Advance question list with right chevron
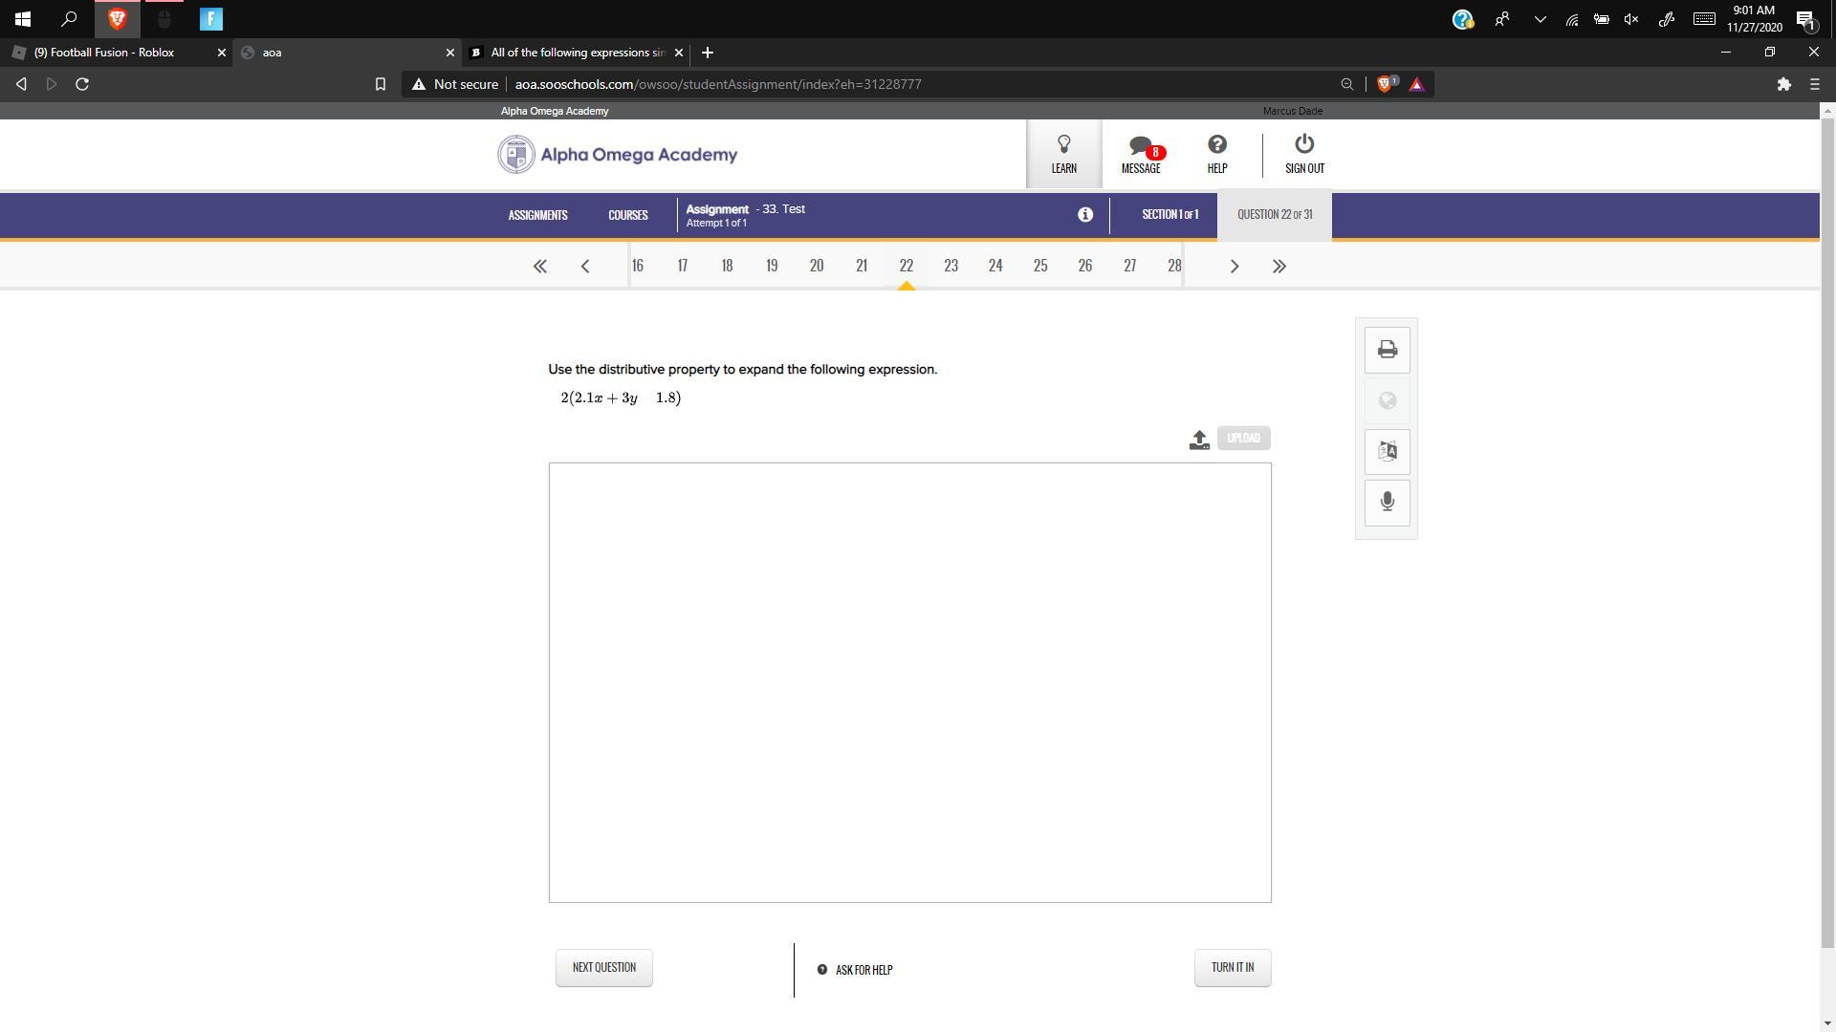 pyautogui.click(x=1234, y=267)
